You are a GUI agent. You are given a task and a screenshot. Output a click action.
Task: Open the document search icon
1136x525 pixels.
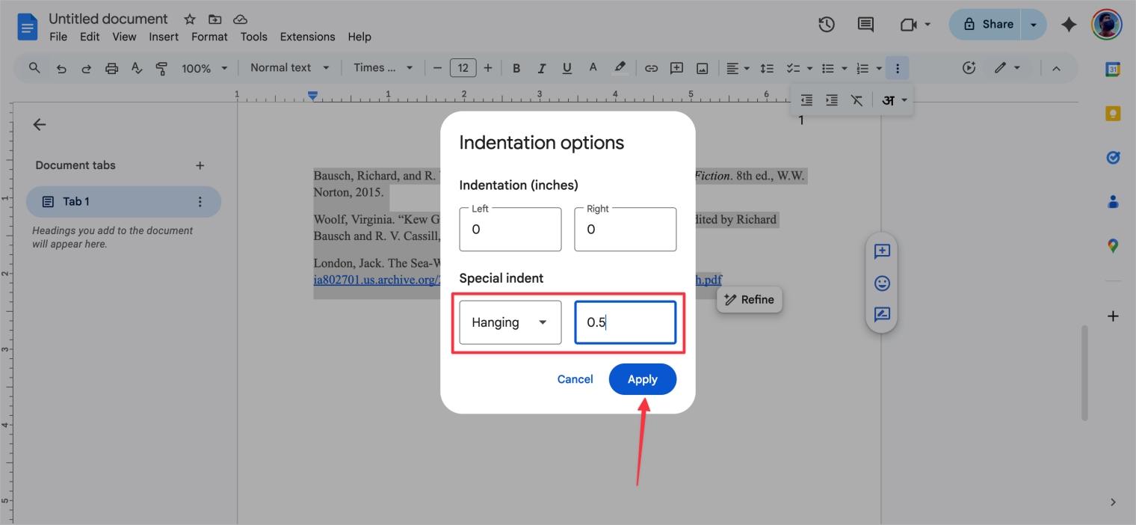tap(34, 67)
